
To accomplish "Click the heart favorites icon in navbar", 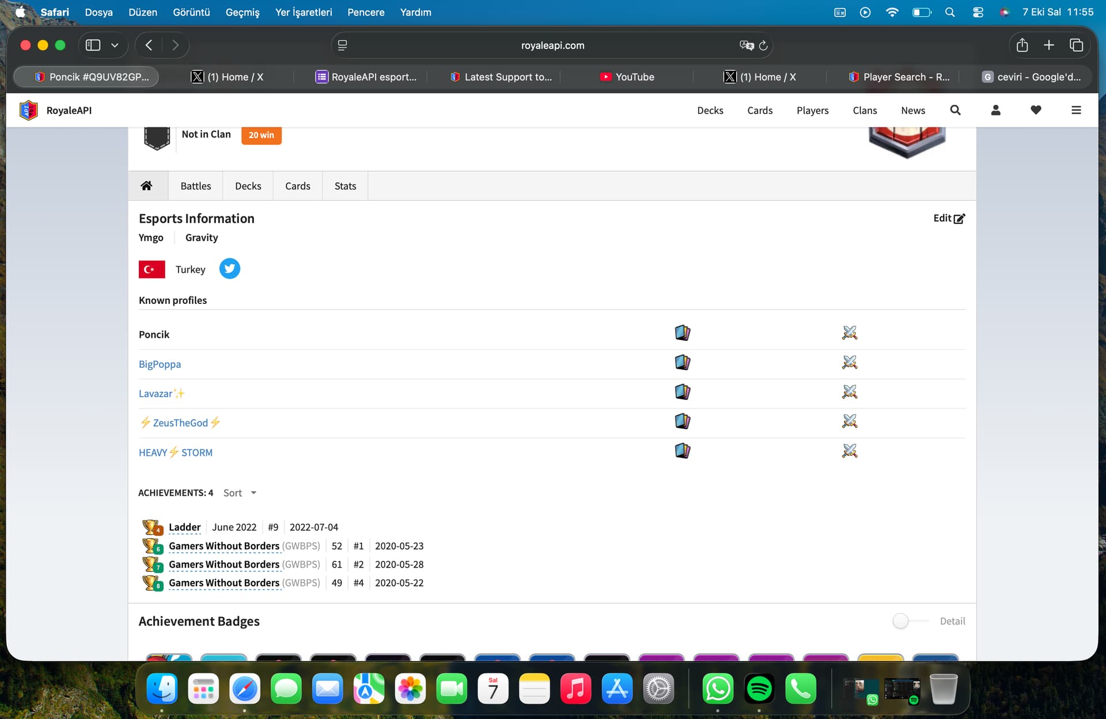I will [x=1036, y=110].
